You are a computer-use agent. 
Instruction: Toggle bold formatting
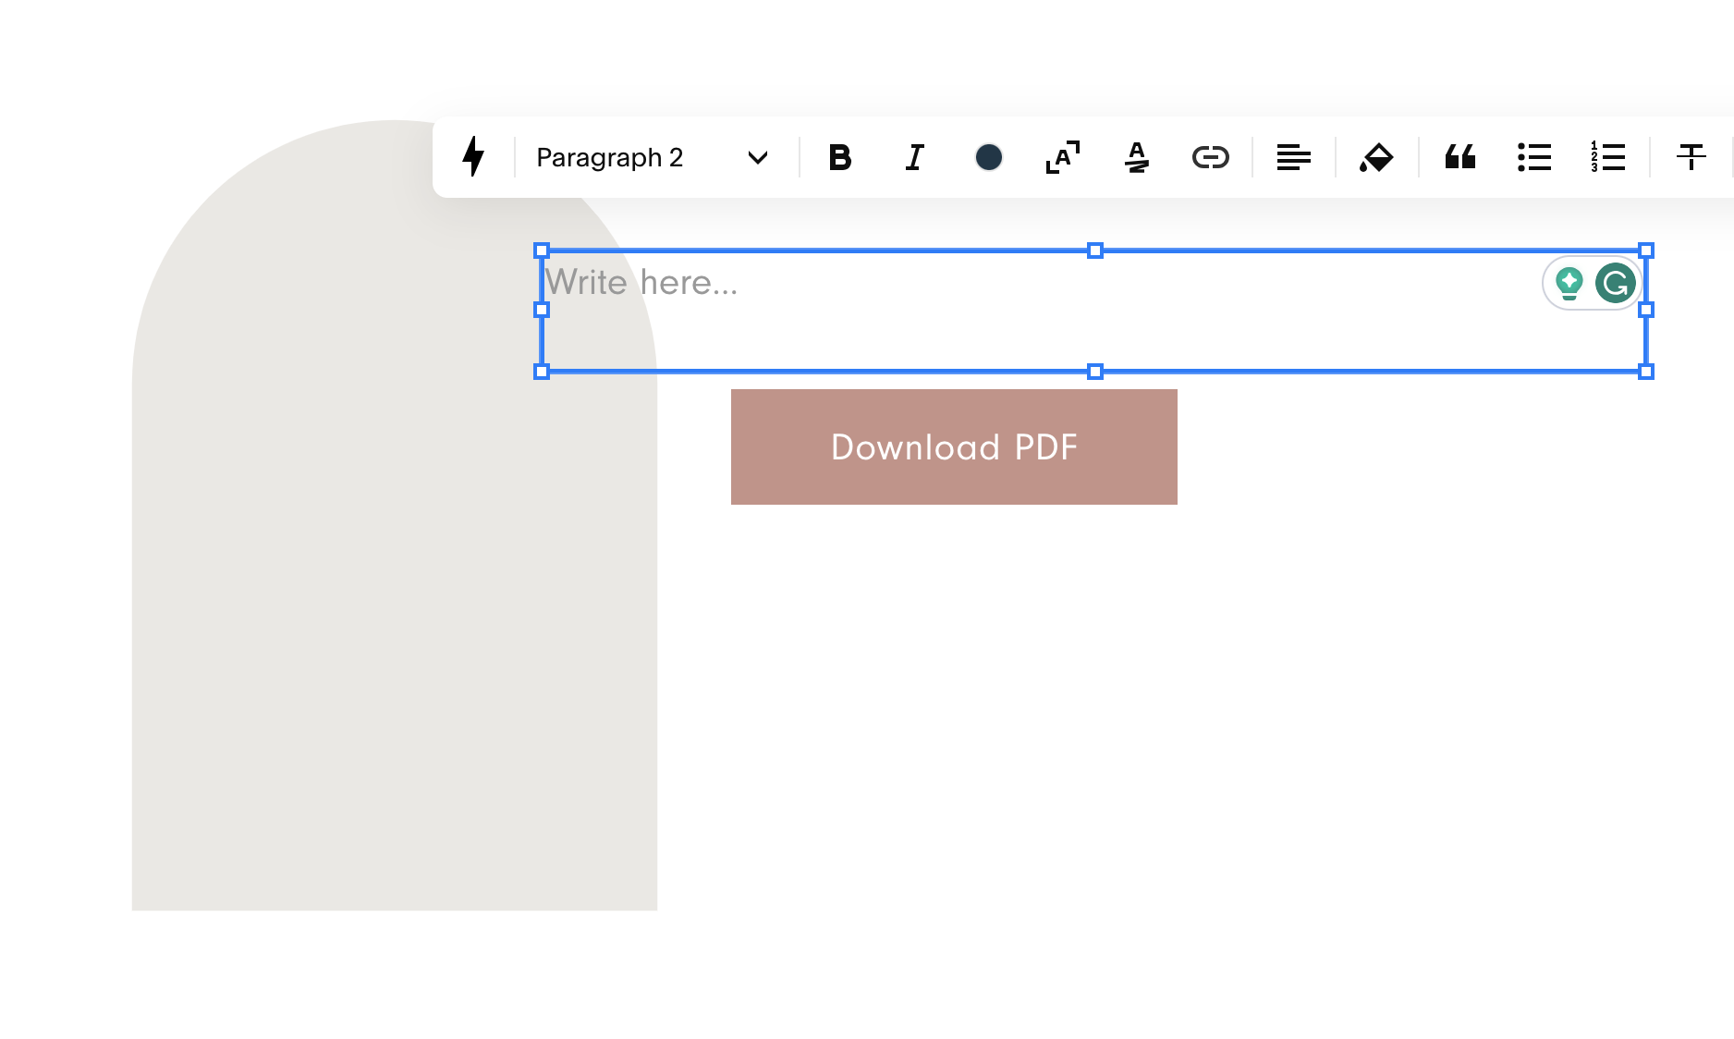(840, 157)
